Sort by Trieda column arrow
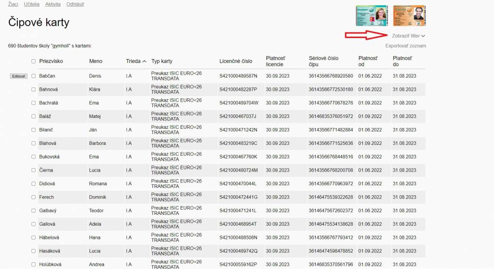Viewport: 494px width, 269px height. (x=144, y=61)
